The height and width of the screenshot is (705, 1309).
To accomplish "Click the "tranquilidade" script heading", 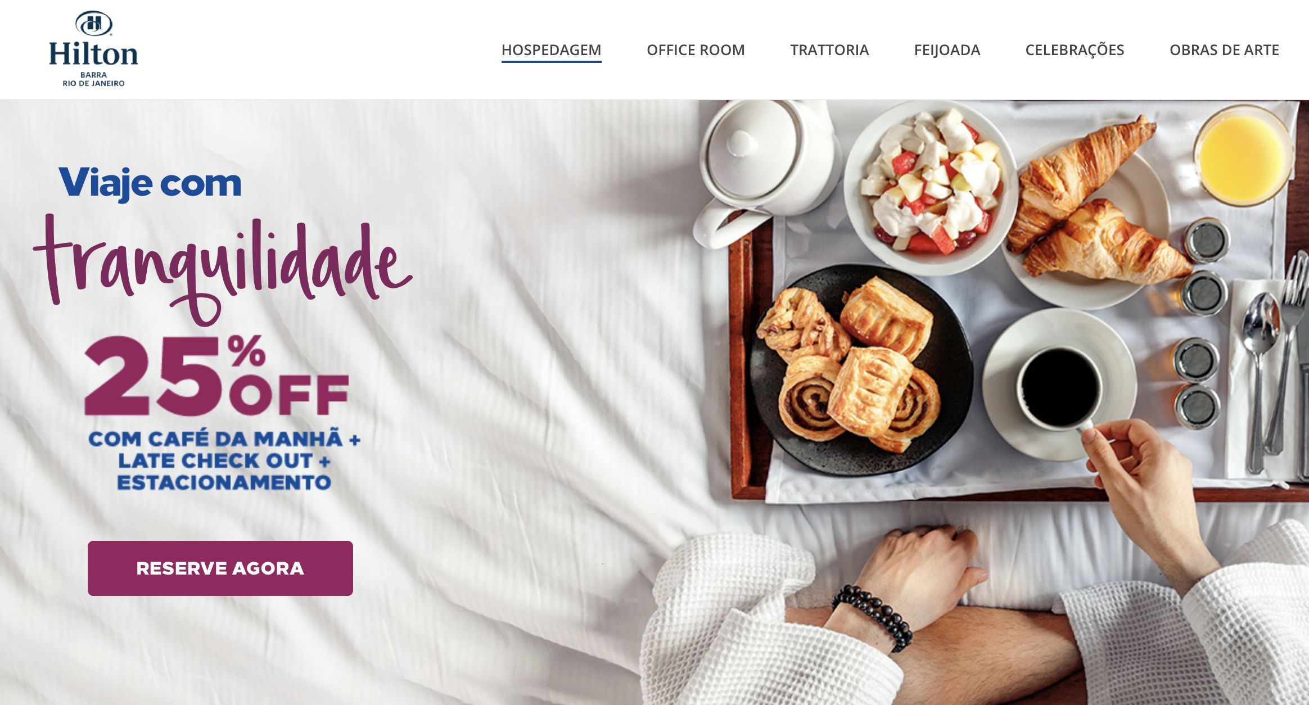I will (x=224, y=269).
